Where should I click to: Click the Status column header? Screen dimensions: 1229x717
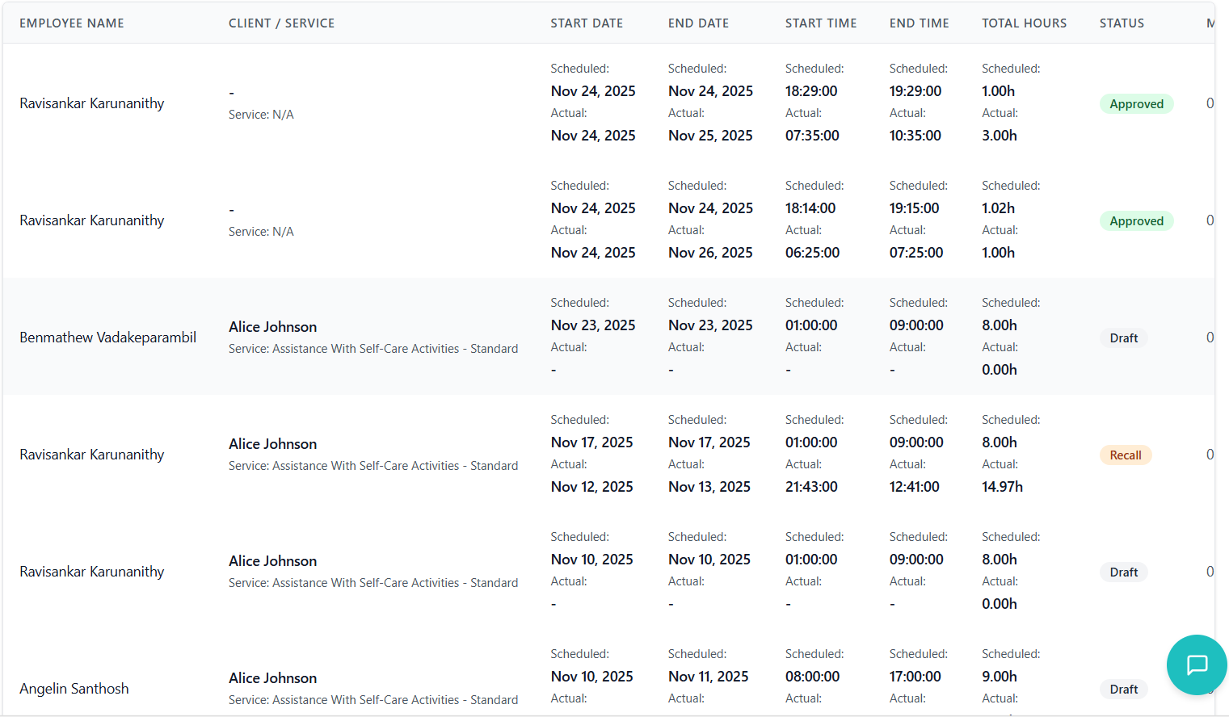1122,23
